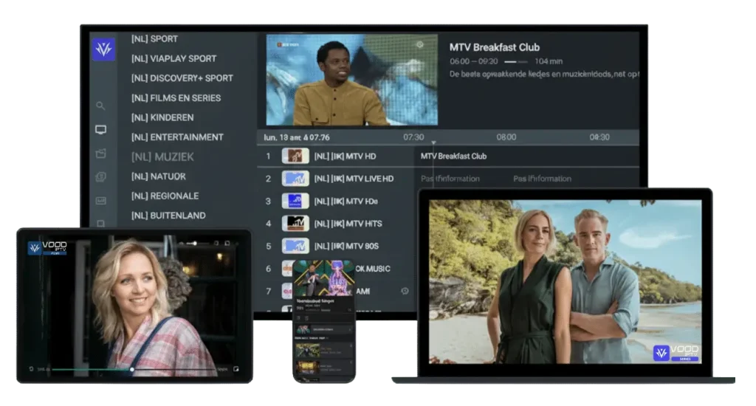
Task: Click first 'Pas d'information' guide cell
Action: click(450, 179)
